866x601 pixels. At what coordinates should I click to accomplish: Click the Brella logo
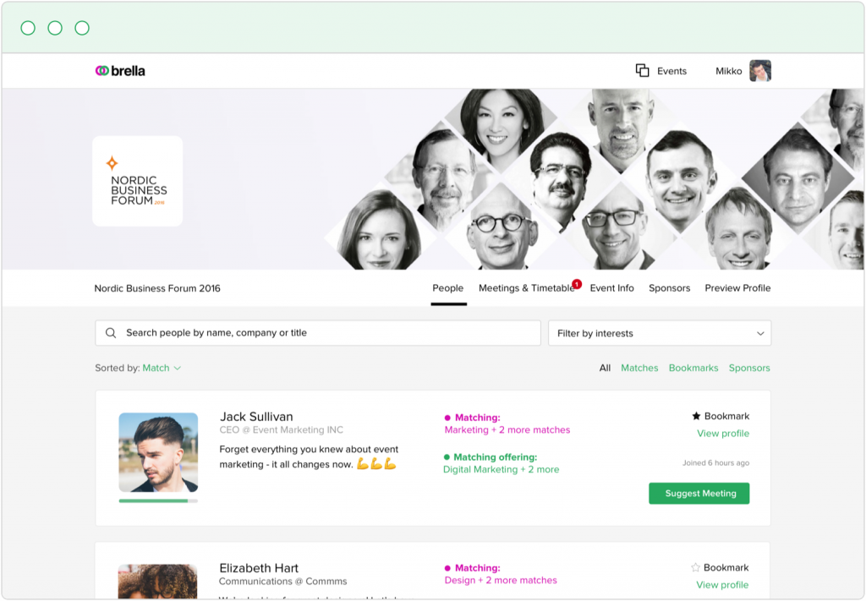120,71
